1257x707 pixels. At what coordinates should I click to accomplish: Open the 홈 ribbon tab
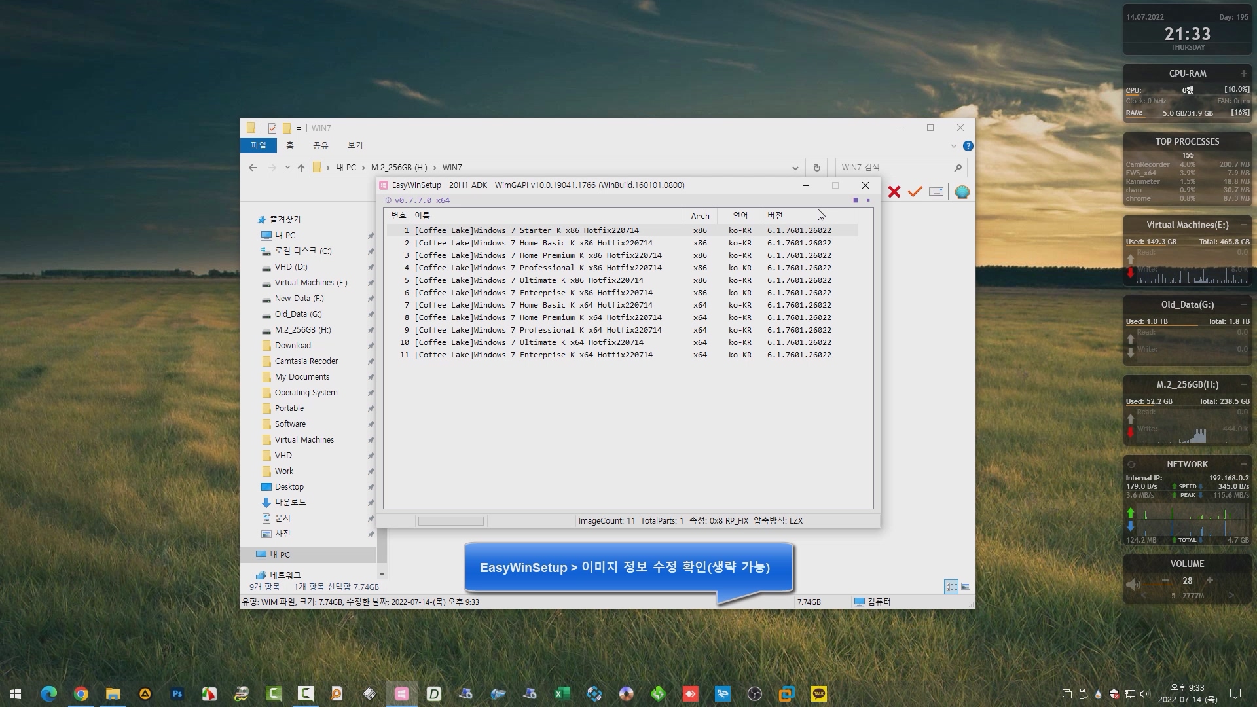(x=290, y=145)
